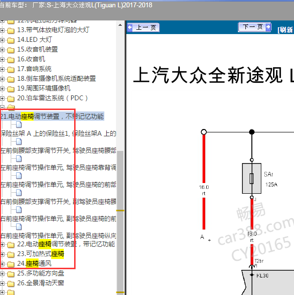Viewport: 294px width, 295px height.
Task: Click the folder icon of 25.多功能方向盘
Action: coord(11,274)
